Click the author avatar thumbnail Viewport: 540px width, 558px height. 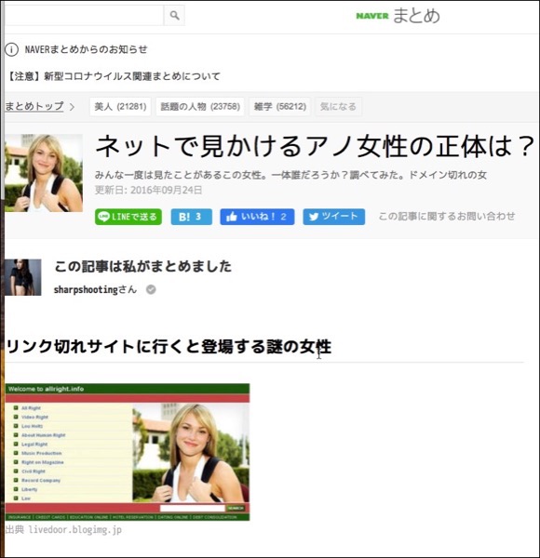coord(22,277)
